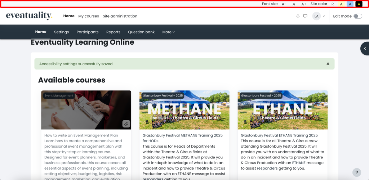
Task: Click the link icon on Event Management card
Action: (x=126, y=124)
